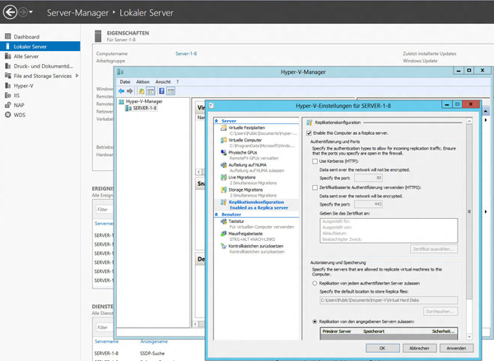
Task: Click the forward arrow in Hyper-V-Manager toolbar
Action: point(130,91)
